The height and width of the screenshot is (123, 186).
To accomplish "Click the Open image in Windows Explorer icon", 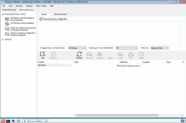I will point(7,29).
